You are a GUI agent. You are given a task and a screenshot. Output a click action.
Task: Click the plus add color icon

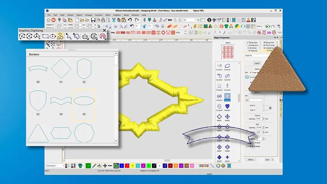point(105,165)
